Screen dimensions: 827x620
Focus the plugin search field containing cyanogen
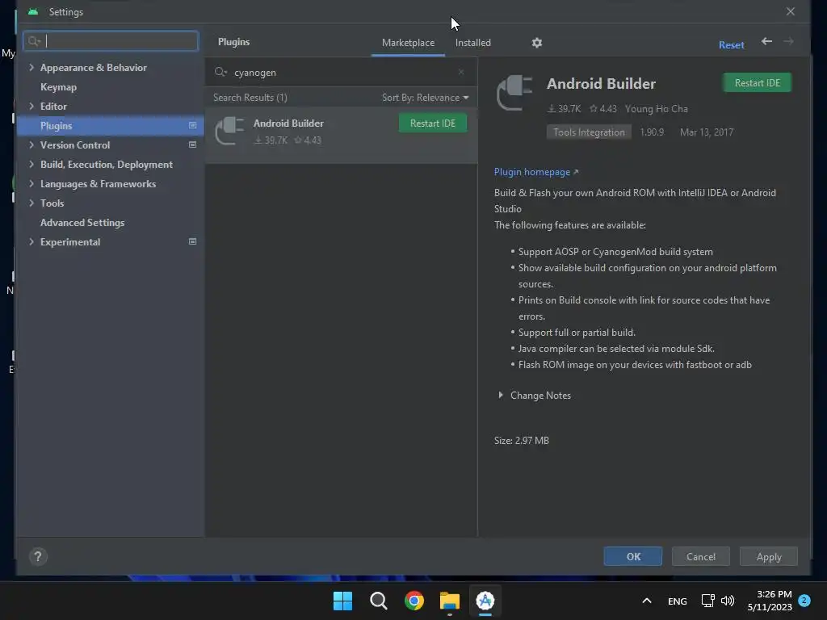pos(342,72)
